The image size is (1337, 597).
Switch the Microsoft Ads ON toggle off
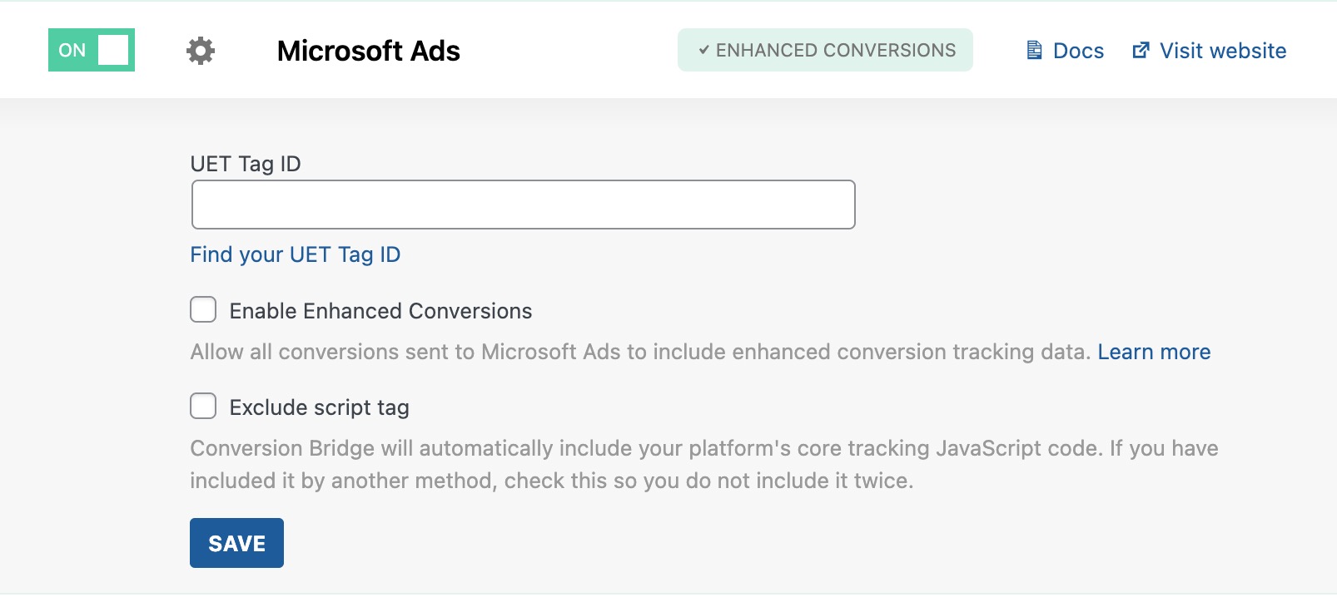(92, 50)
